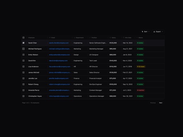Click the Tech Lead position cell
Image resolution: width=183 pixels, height=137 pixels.
93,61
